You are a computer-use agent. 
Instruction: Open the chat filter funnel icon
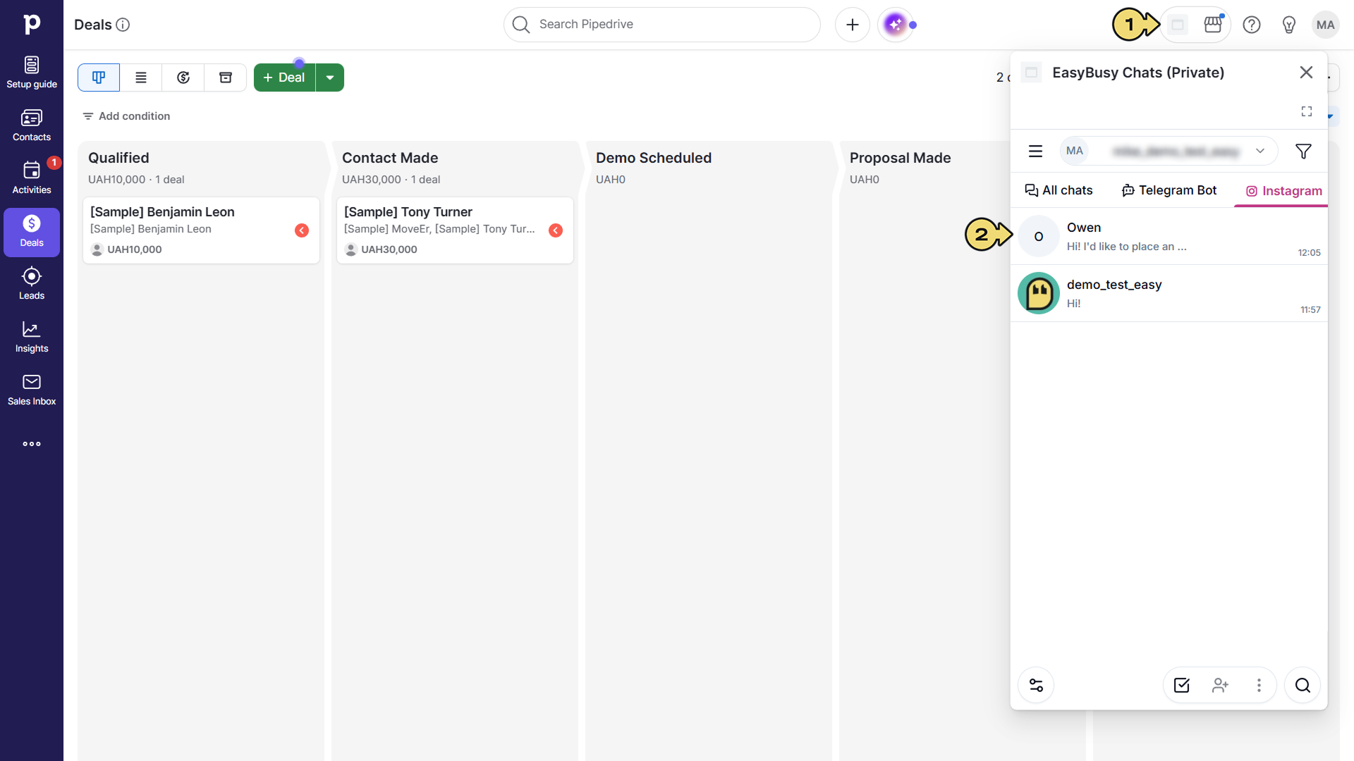[x=1303, y=151]
